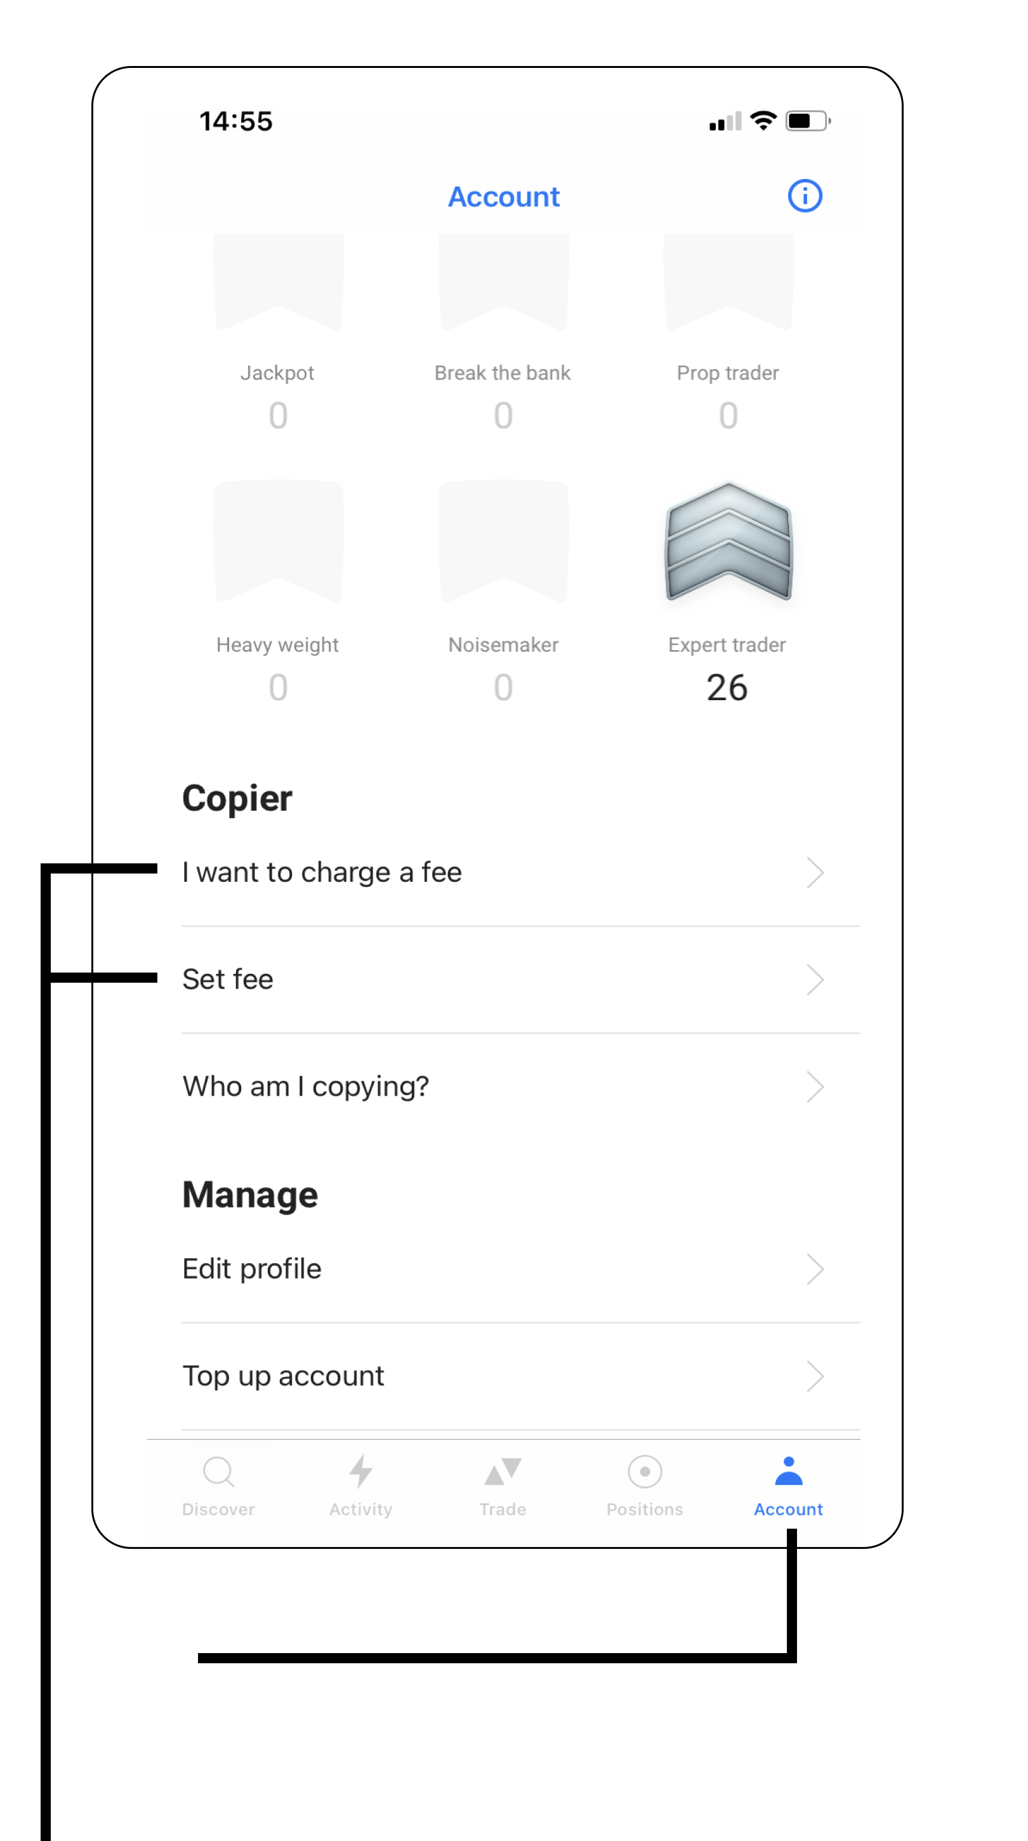Image resolution: width=1028 pixels, height=1841 pixels.
Task: Switch to the Positions tab label
Action: 644,1510
